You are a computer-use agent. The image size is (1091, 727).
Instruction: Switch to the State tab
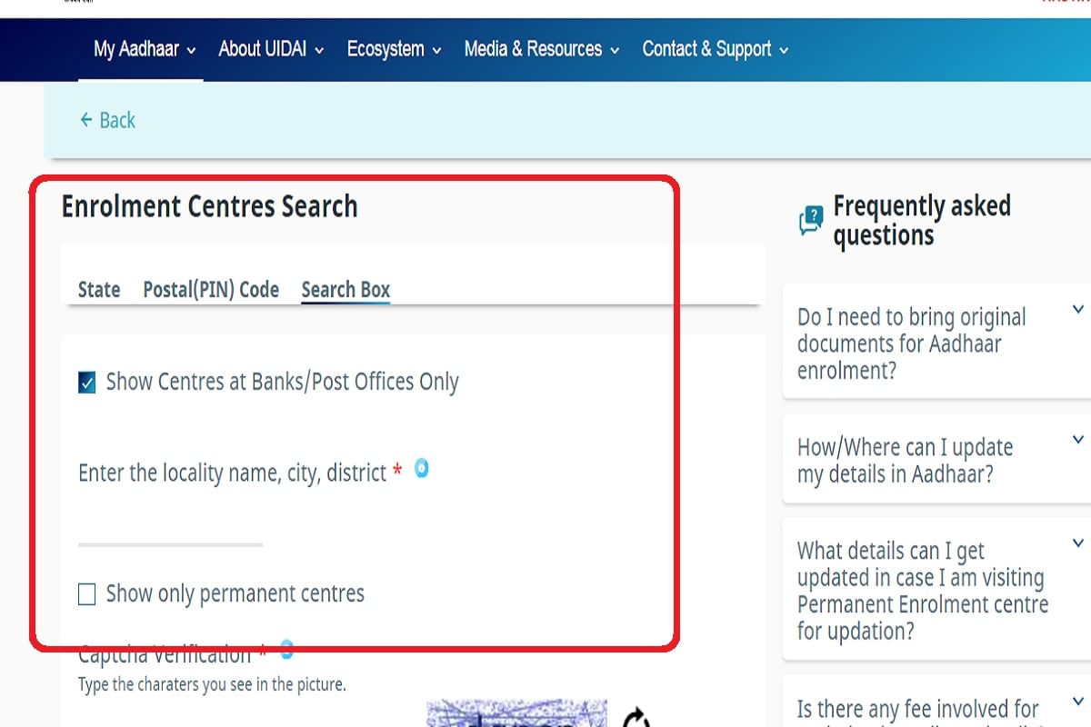[x=98, y=289]
